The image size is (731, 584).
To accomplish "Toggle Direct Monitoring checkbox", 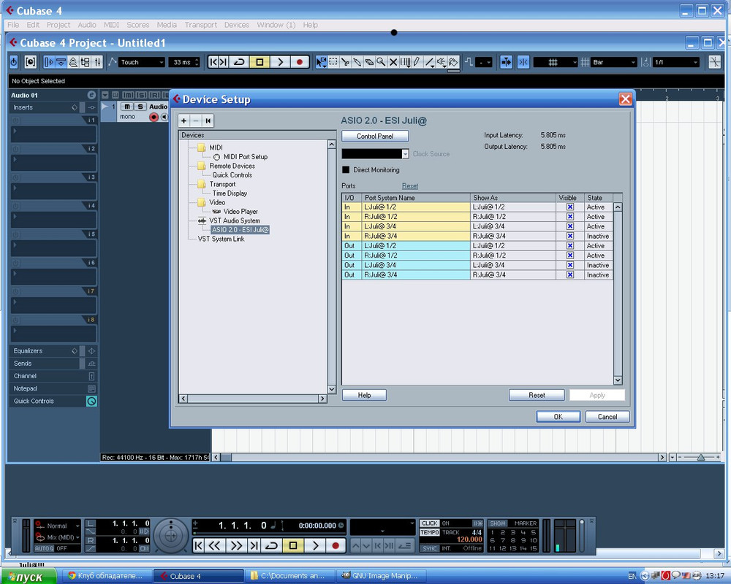I will pyautogui.click(x=346, y=170).
